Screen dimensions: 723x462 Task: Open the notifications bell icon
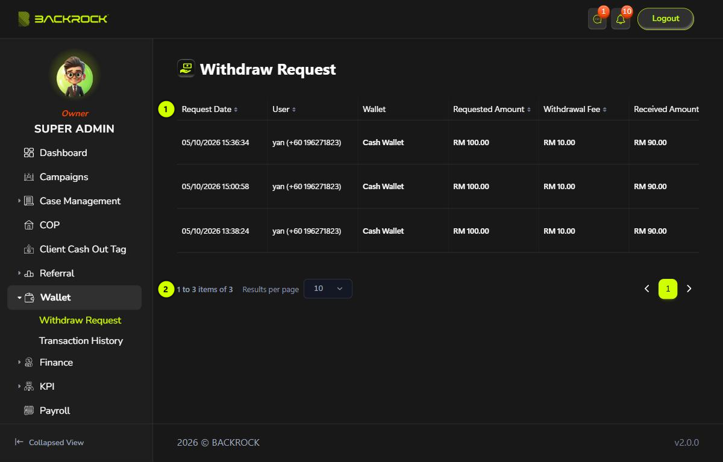(621, 19)
